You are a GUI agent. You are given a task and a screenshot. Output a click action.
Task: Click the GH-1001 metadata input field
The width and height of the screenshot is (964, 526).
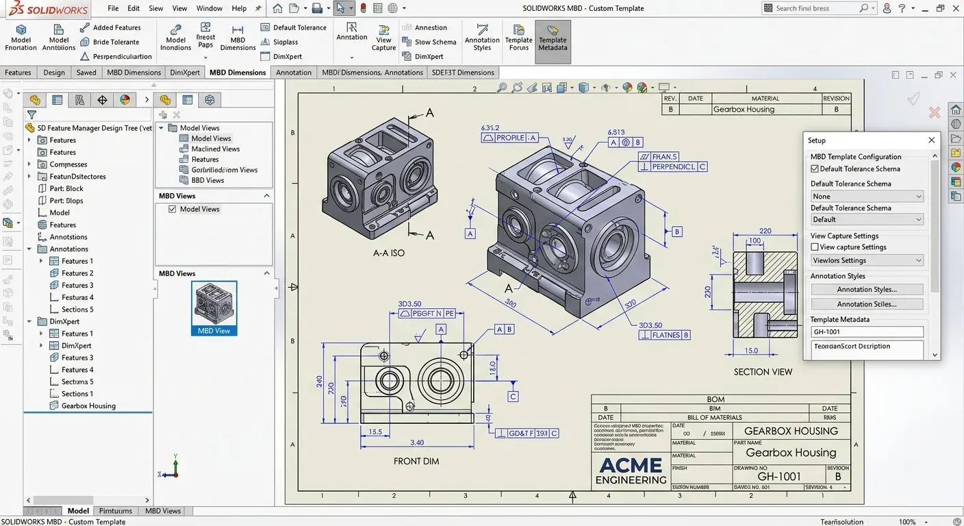point(867,331)
